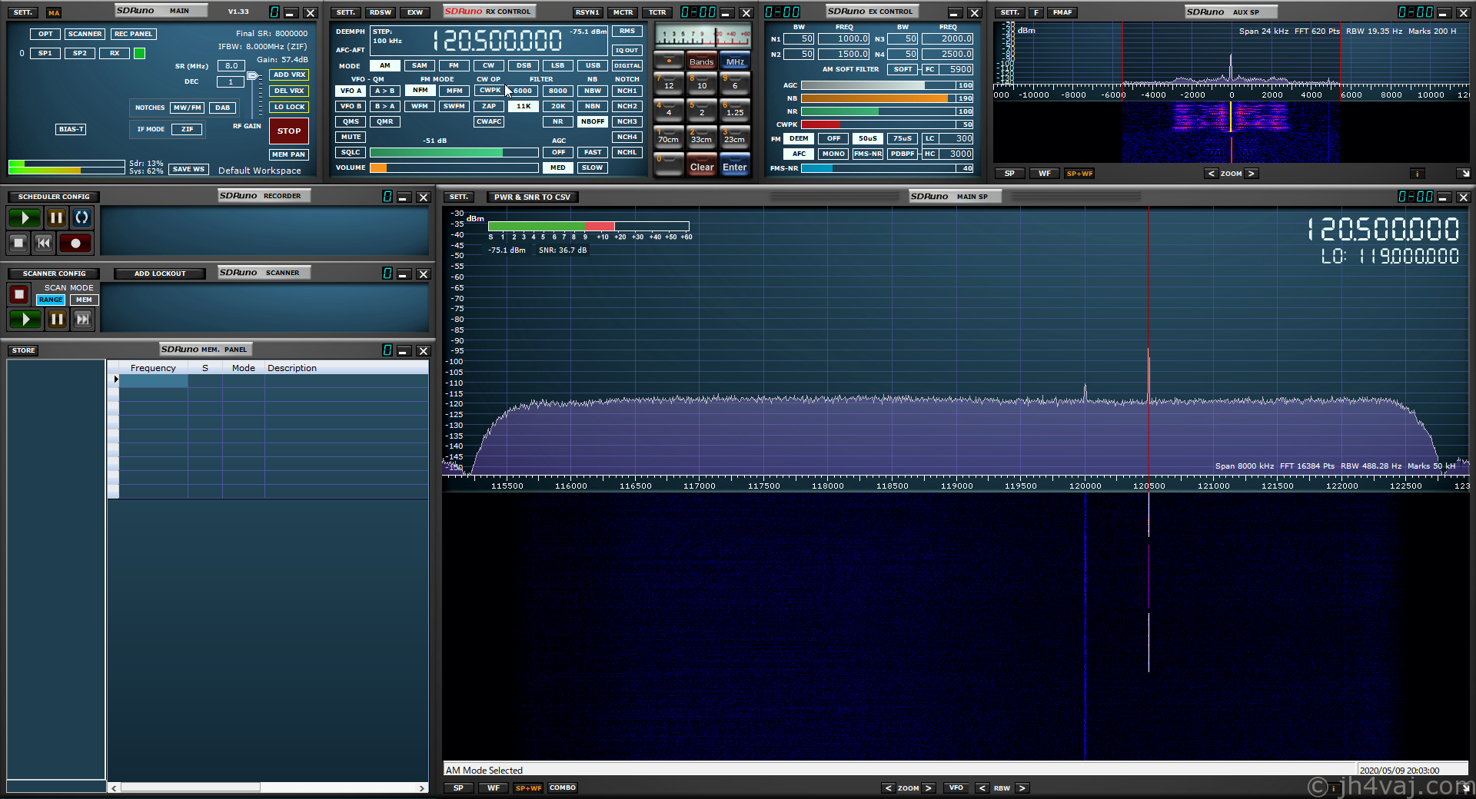
Task: Select the 70cm band keypad key
Action: 669,137
